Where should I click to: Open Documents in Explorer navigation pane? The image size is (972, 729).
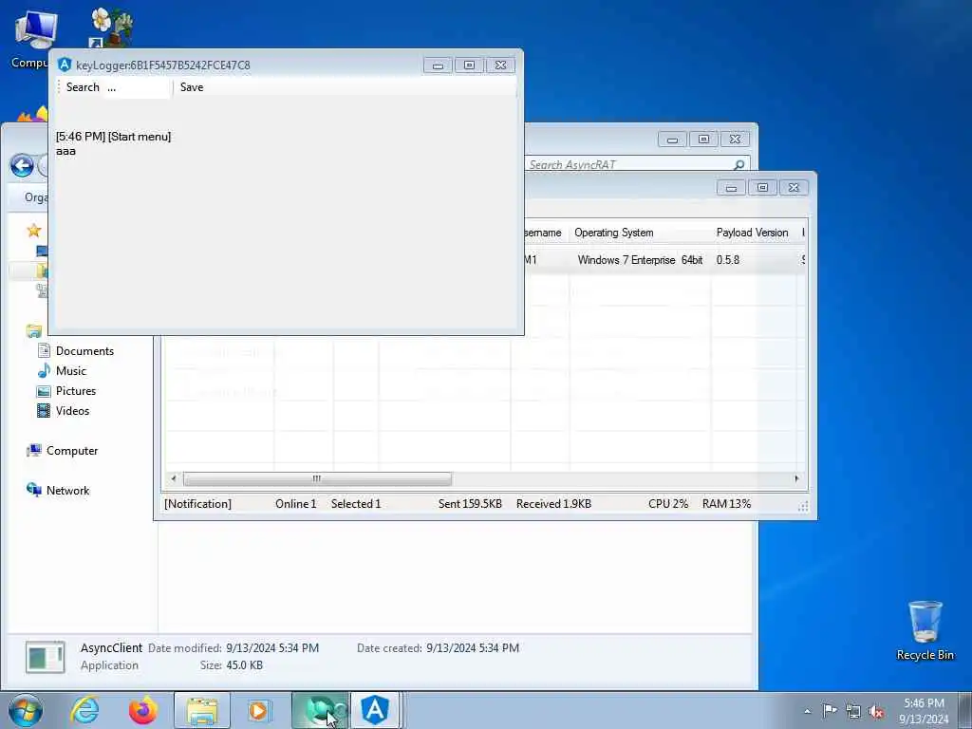tap(84, 351)
